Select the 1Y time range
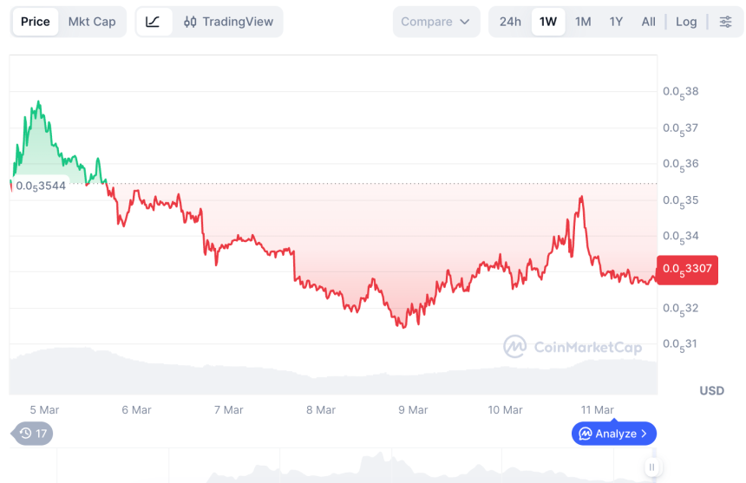Screen dimensions: 746x483 (616, 22)
